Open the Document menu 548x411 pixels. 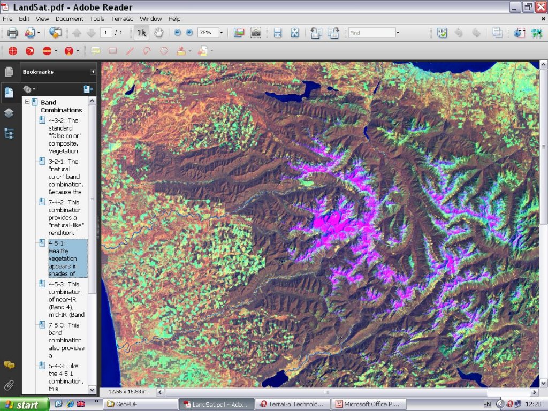tap(69, 19)
